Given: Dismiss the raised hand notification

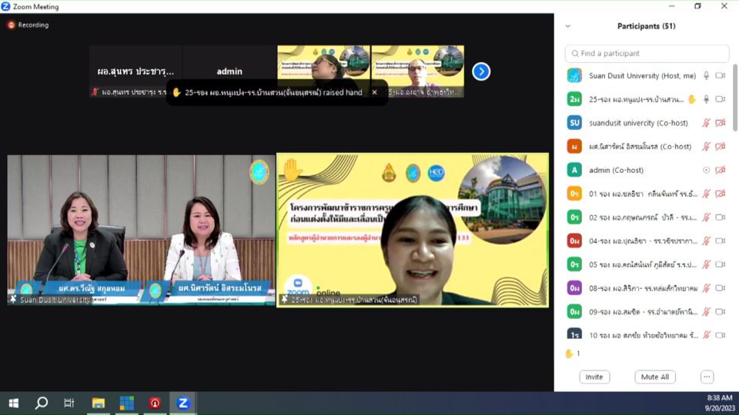Looking at the screenshot, I should click(375, 92).
